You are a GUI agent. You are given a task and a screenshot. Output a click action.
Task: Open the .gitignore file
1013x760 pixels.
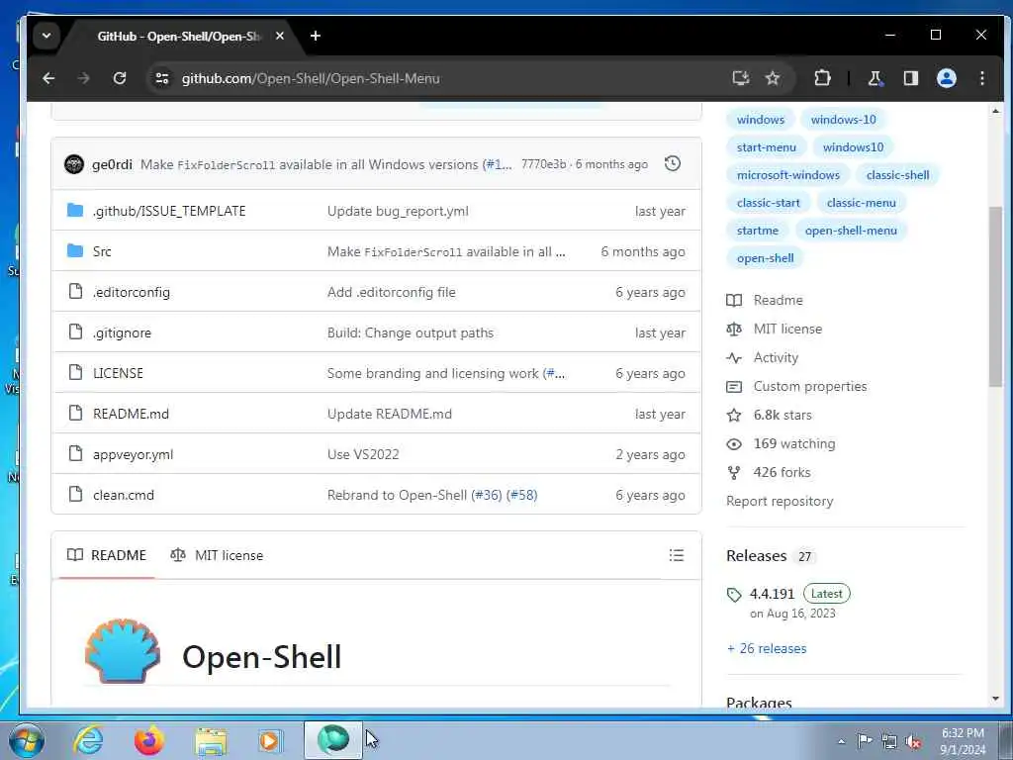point(122,332)
